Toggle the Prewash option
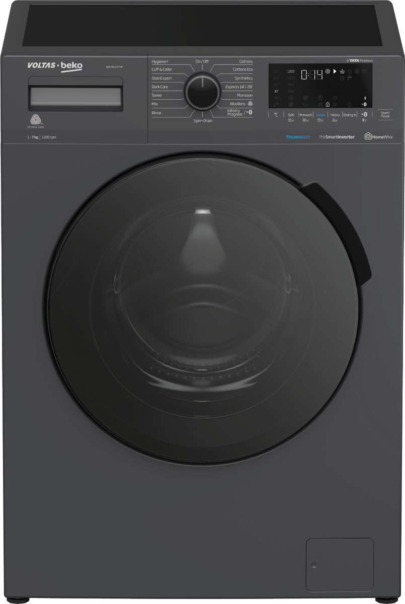The width and height of the screenshot is (405, 604). point(305,117)
